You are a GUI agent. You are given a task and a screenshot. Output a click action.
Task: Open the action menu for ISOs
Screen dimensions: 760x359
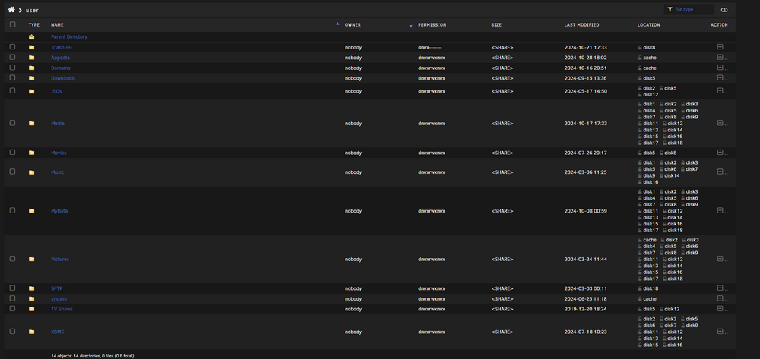tap(722, 91)
